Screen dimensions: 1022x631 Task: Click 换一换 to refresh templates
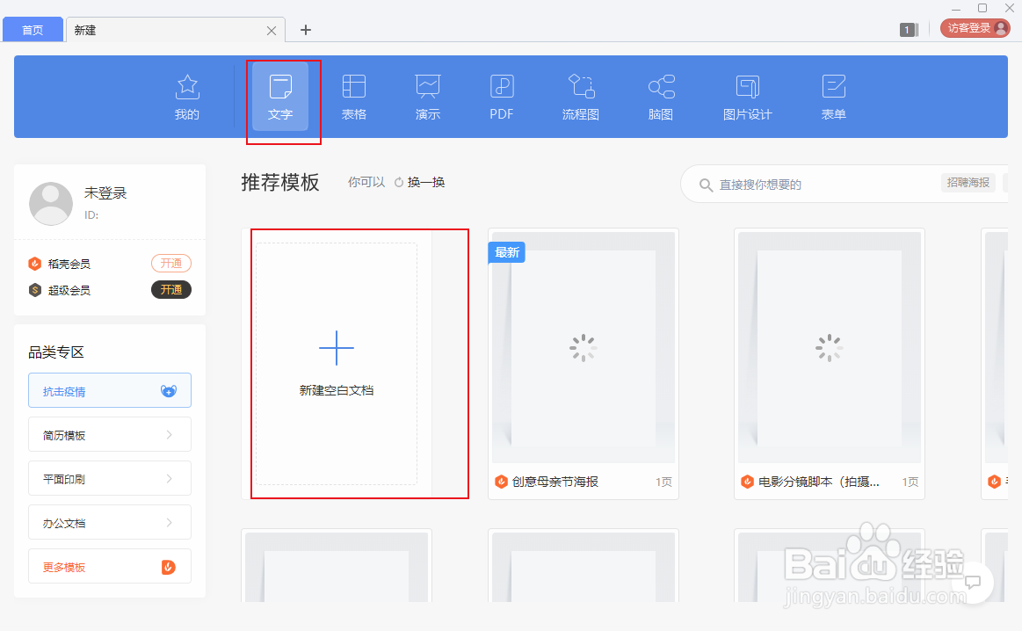point(420,183)
